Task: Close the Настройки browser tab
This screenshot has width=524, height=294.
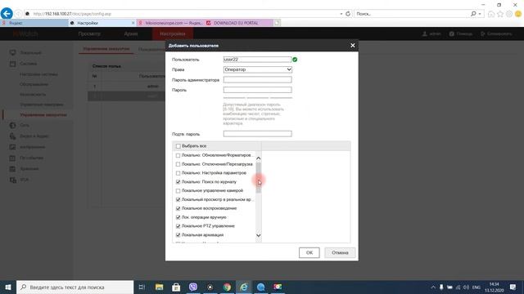Action: (x=133, y=23)
